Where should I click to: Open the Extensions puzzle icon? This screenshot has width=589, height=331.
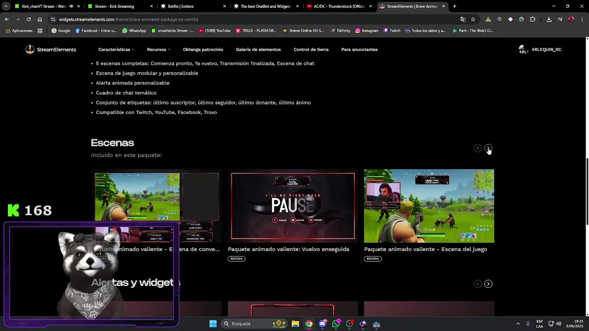point(532,19)
